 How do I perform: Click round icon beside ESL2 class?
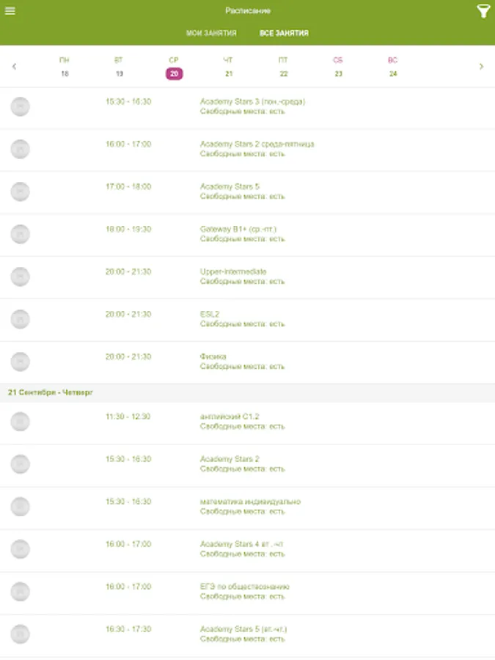(x=21, y=319)
